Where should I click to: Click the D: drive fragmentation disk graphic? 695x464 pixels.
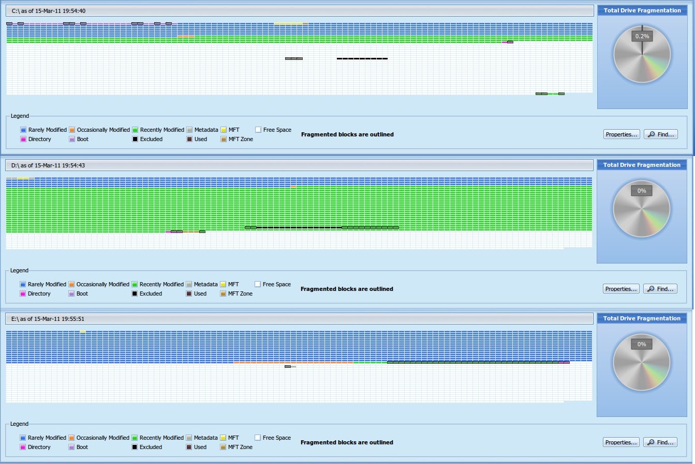point(641,209)
